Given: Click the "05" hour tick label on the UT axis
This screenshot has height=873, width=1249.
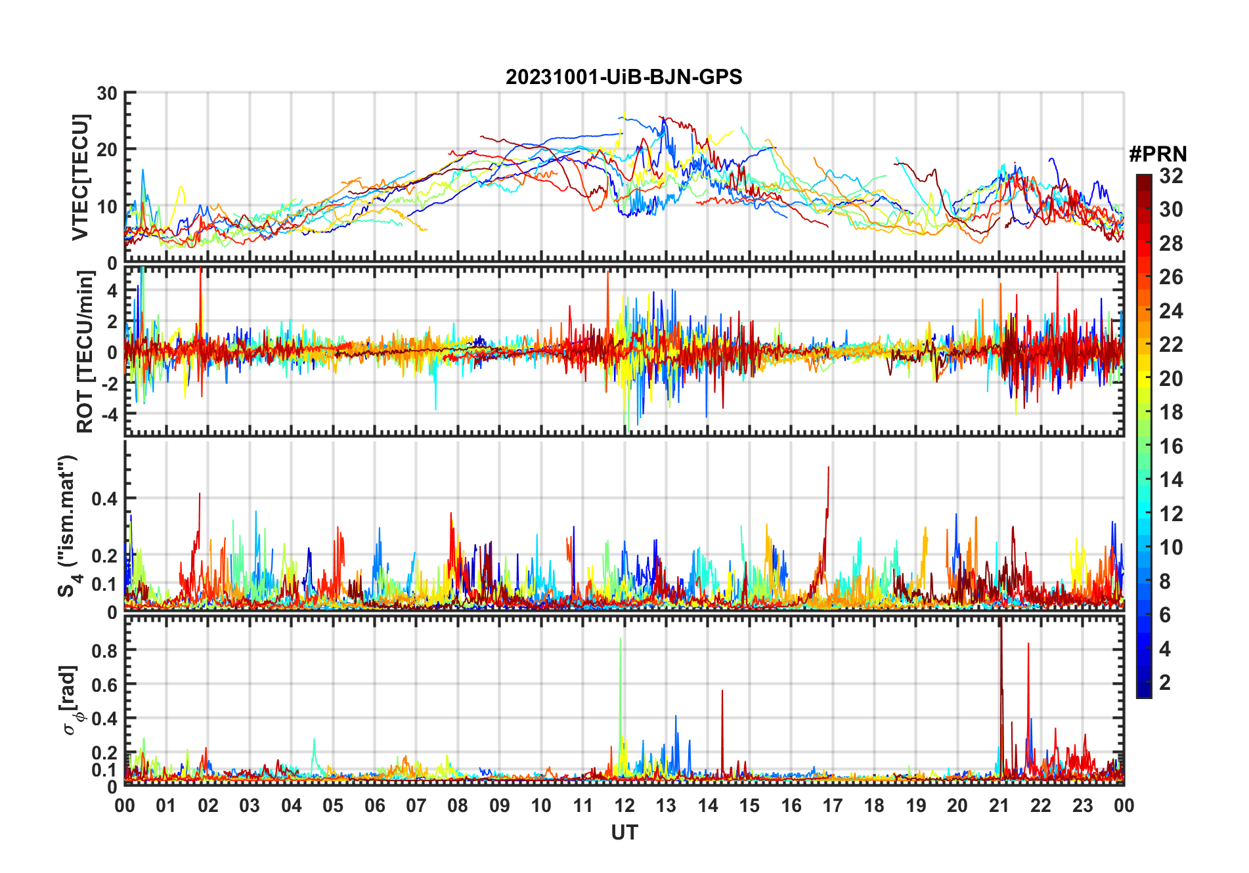Looking at the screenshot, I should pos(333,805).
